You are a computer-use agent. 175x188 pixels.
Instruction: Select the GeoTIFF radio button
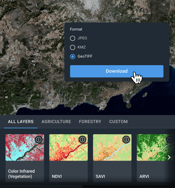tap(72, 56)
